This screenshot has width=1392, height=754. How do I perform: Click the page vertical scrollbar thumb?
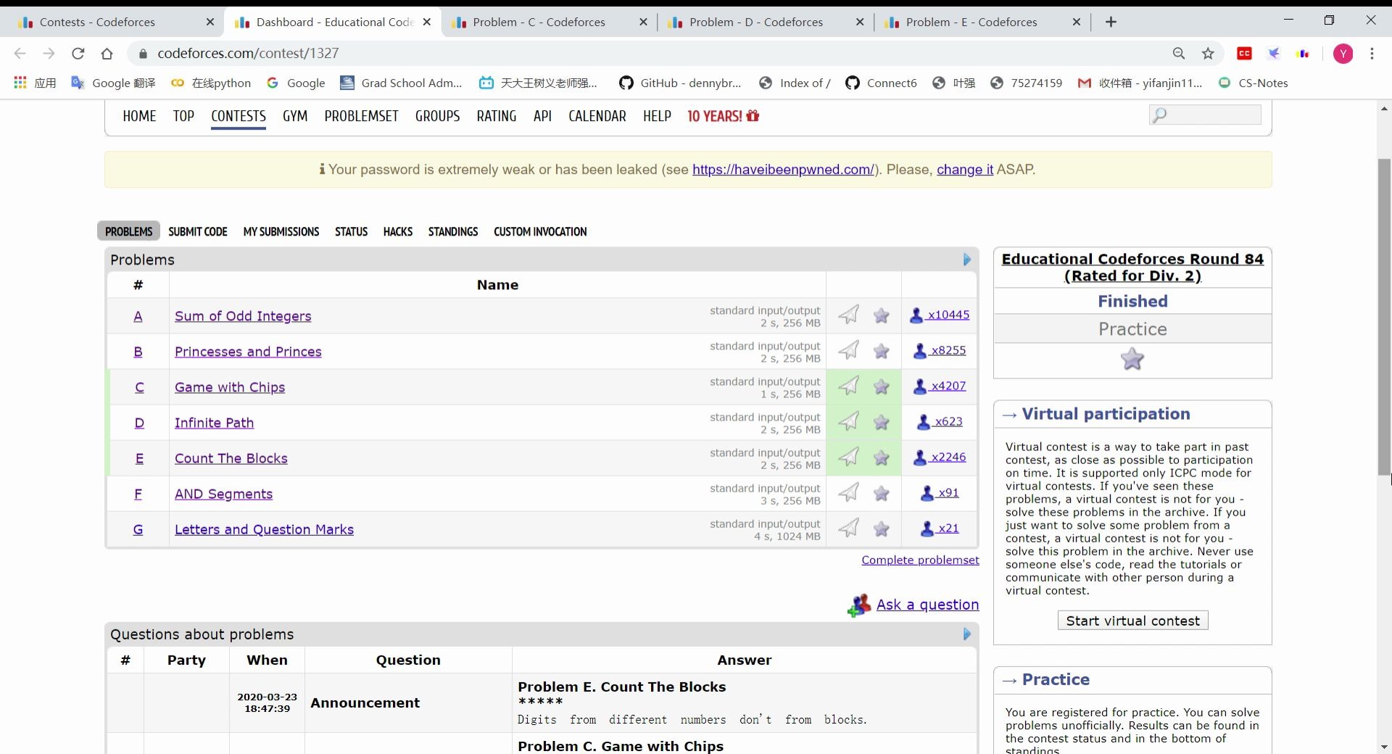tap(1384, 317)
